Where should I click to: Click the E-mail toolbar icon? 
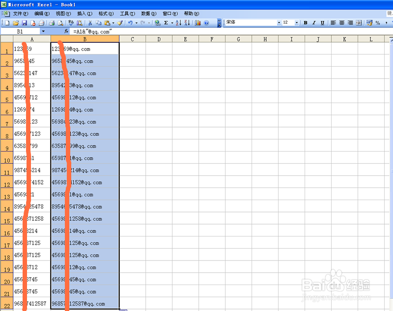click(41, 23)
